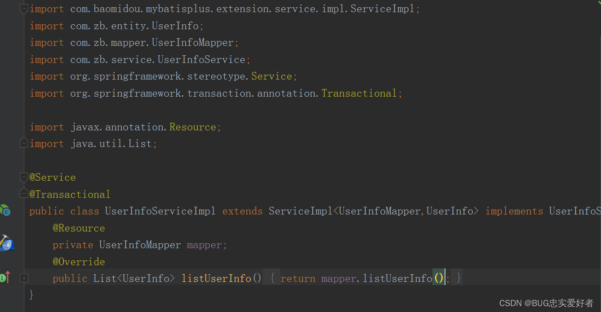
Task: Click Service in the stereotype import line
Action: 272,76
